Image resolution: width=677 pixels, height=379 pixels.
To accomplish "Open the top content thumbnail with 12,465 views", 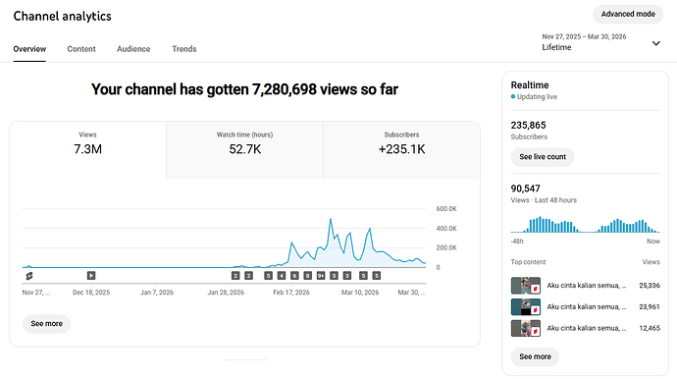I will [526, 329].
